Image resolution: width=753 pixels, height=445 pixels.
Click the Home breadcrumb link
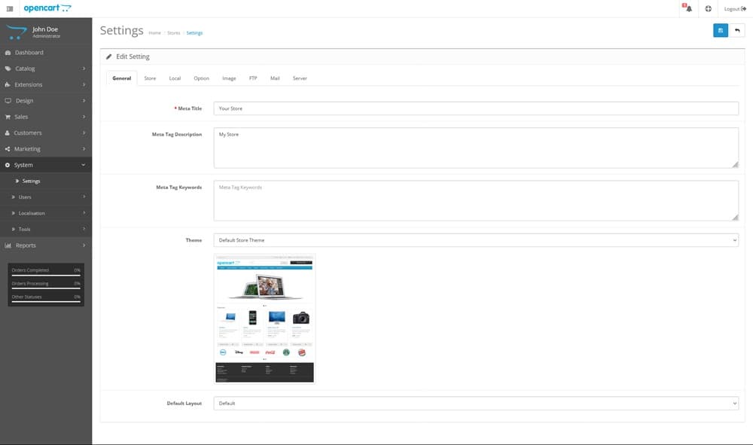tap(154, 33)
